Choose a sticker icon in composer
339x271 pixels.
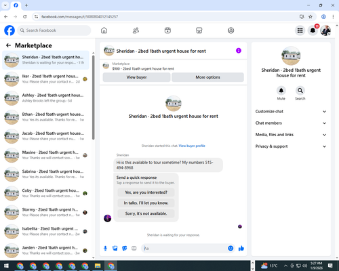(x=125, y=249)
